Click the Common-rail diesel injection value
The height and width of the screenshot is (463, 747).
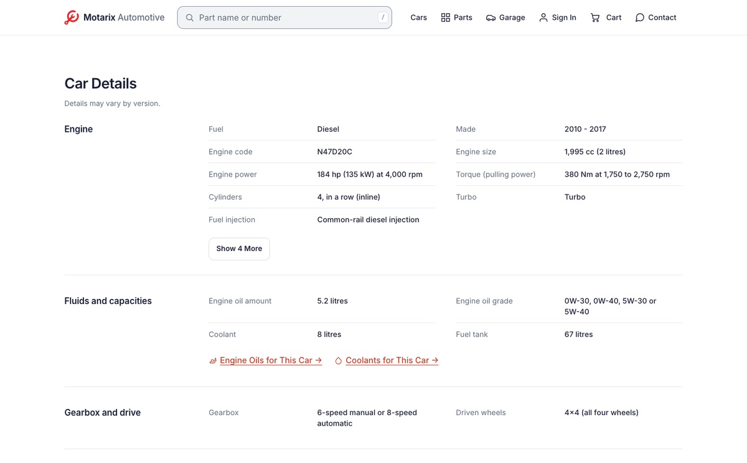pyautogui.click(x=368, y=219)
